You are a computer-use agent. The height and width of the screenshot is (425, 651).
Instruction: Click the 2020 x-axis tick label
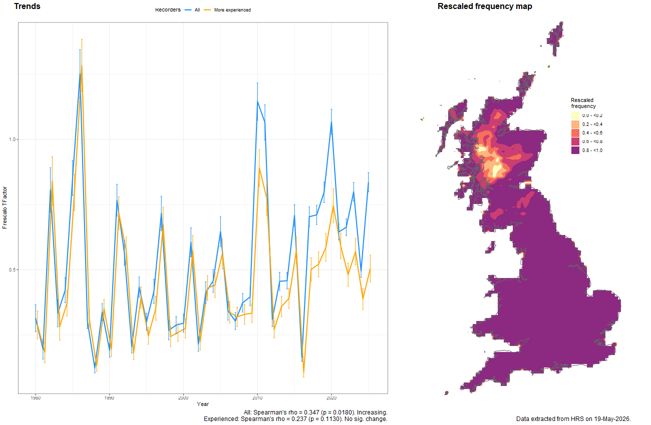point(331,398)
